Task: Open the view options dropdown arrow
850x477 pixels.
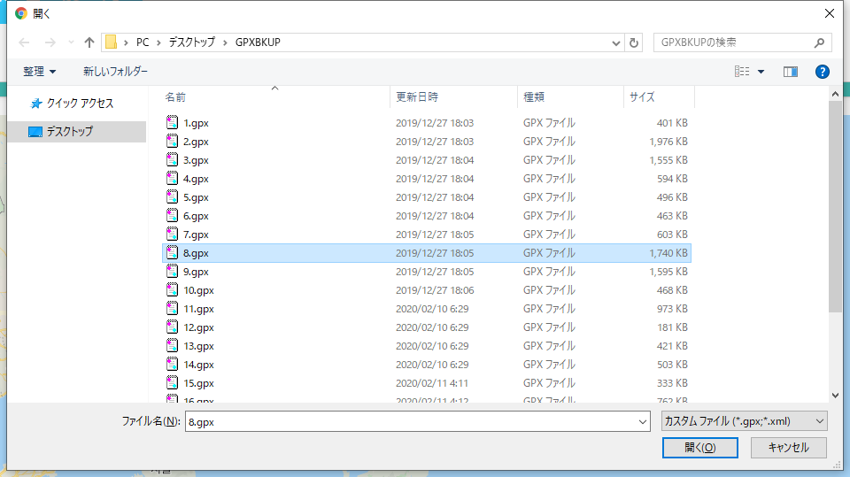Action: [761, 72]
